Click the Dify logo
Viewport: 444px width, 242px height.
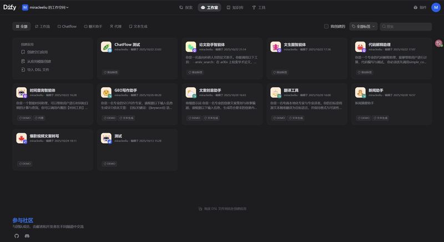[x=9, y=7]
